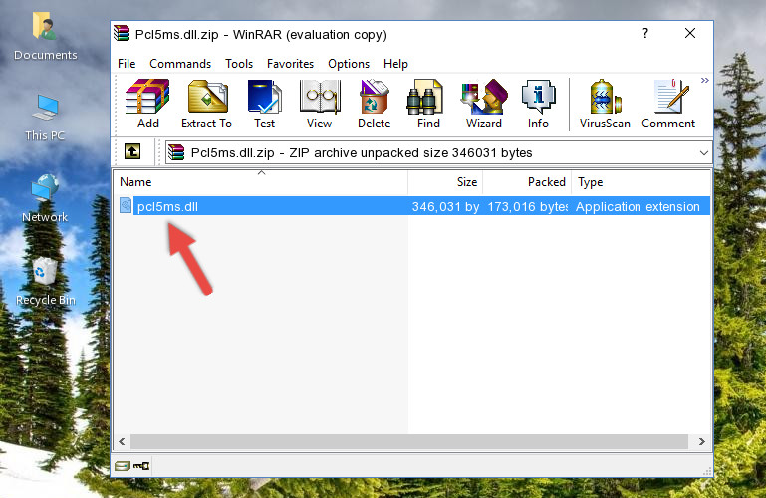The image size is (766, 498).
Task: Sort by Size column header
Action: pyautogui.click(x=445, y=182)
